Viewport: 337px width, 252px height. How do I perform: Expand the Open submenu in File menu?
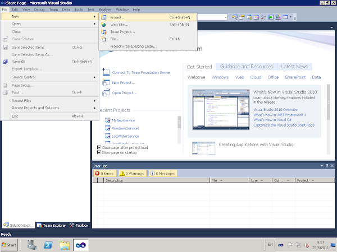50,24
